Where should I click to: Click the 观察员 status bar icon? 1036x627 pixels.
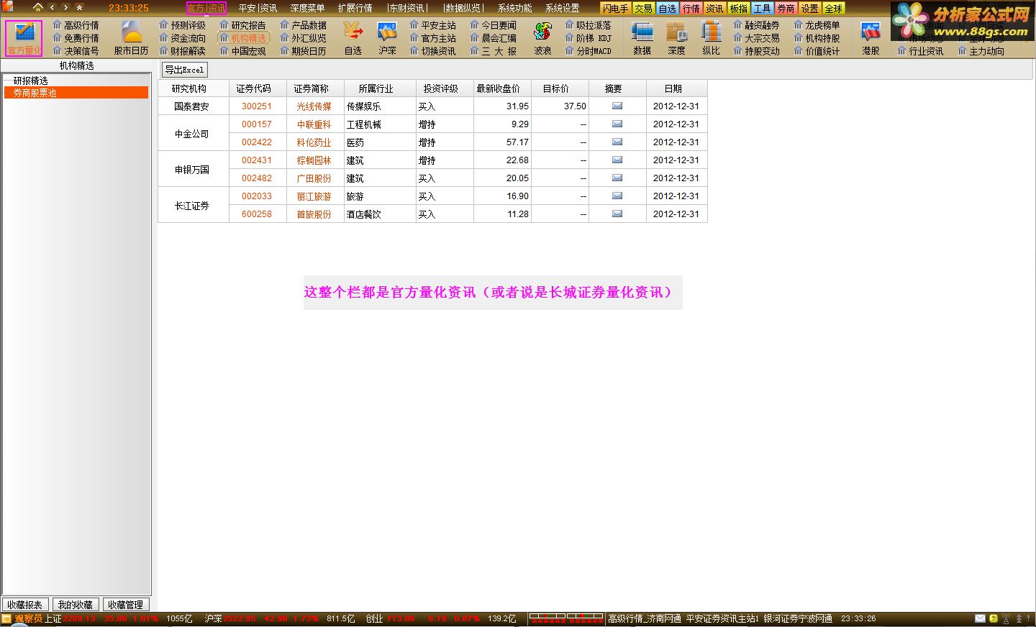(x=6, y=618)
